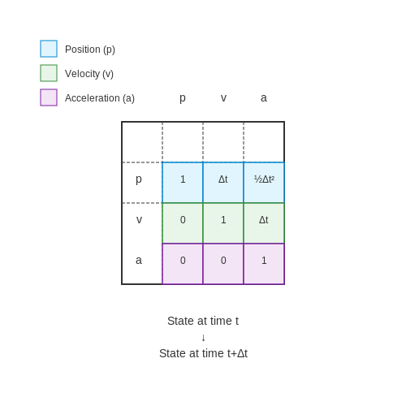Viewport: 406px width, 406px height.
Task: Select the 1 cell in acceleration row
Action: pos(264,264)
